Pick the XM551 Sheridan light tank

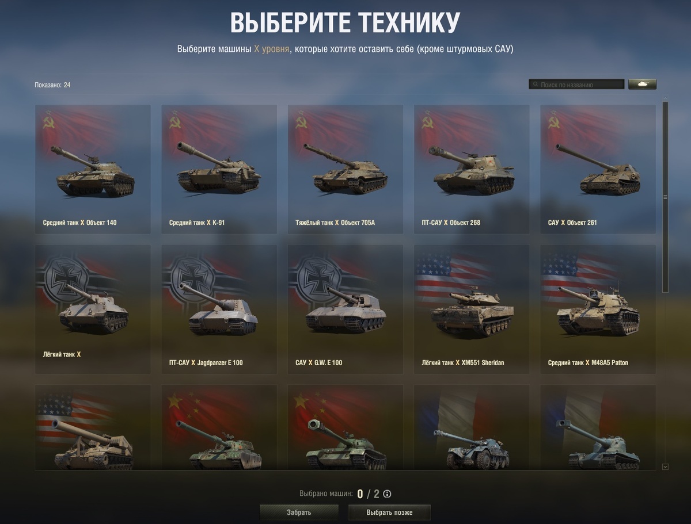[x=472, y=309]
